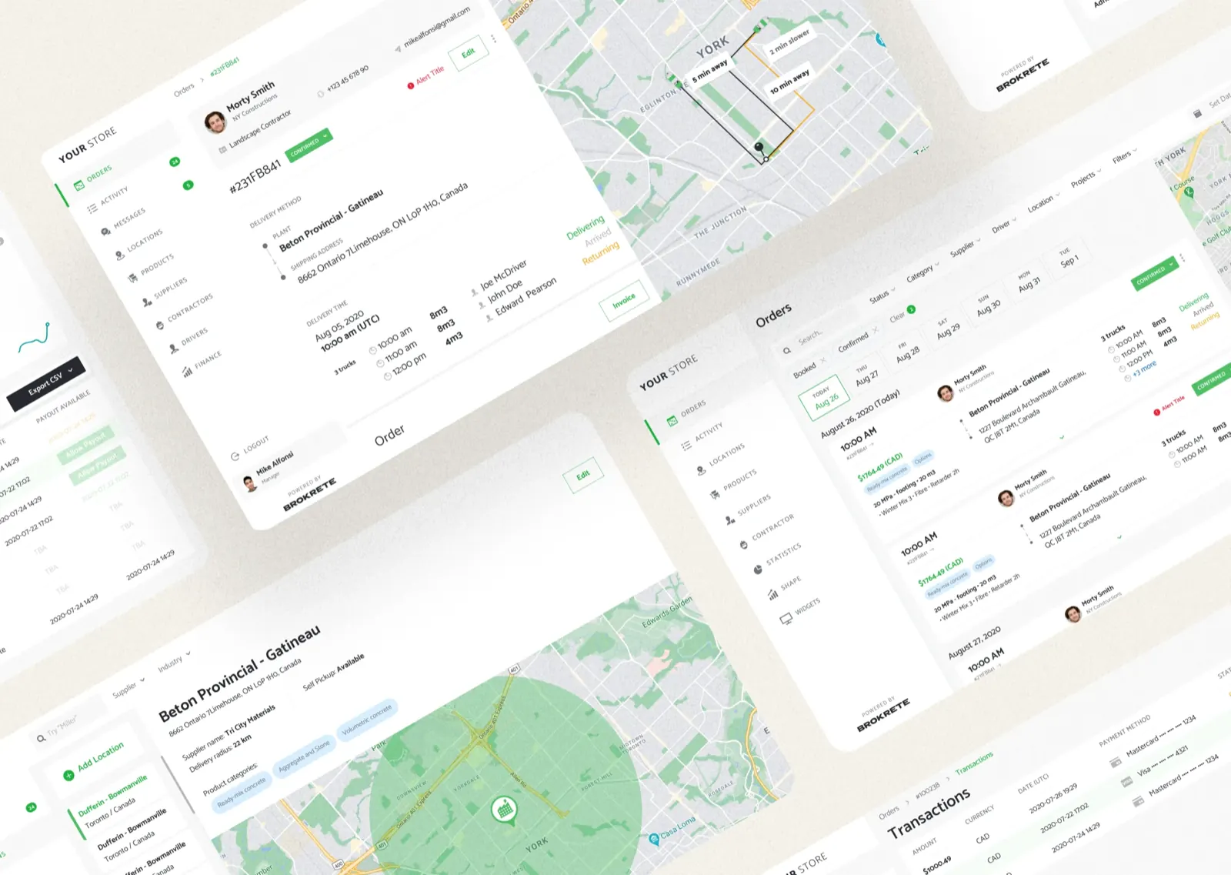Switch to the Today Aug 26 date tab
Image resolution: width=1231 pixels, height=875 pixels.
click(823, 399)
